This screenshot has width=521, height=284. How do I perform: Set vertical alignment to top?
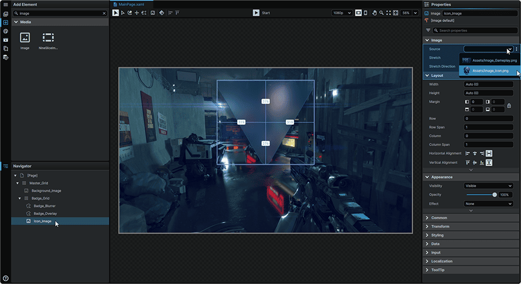[x=468, y=163]
